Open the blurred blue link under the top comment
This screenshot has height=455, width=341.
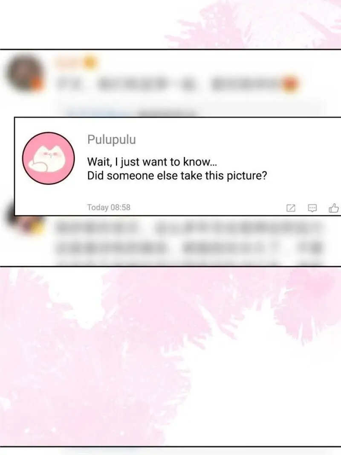click(95, 112)
